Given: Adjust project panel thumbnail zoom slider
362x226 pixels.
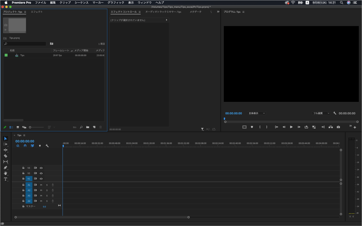Looking at the screenshot, I should coord(37,127).
